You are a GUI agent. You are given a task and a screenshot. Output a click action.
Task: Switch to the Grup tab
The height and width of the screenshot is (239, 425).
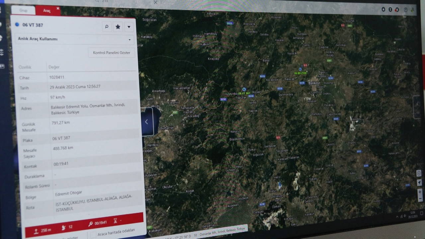23,10
